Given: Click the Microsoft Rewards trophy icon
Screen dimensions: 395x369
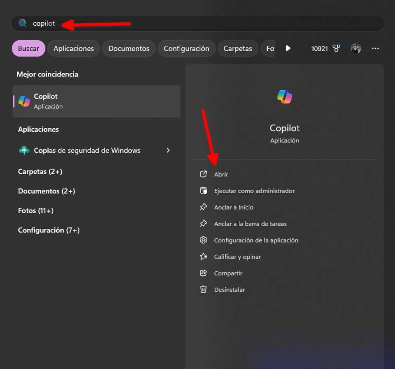Looking at the screenshot, I should 336,48.
